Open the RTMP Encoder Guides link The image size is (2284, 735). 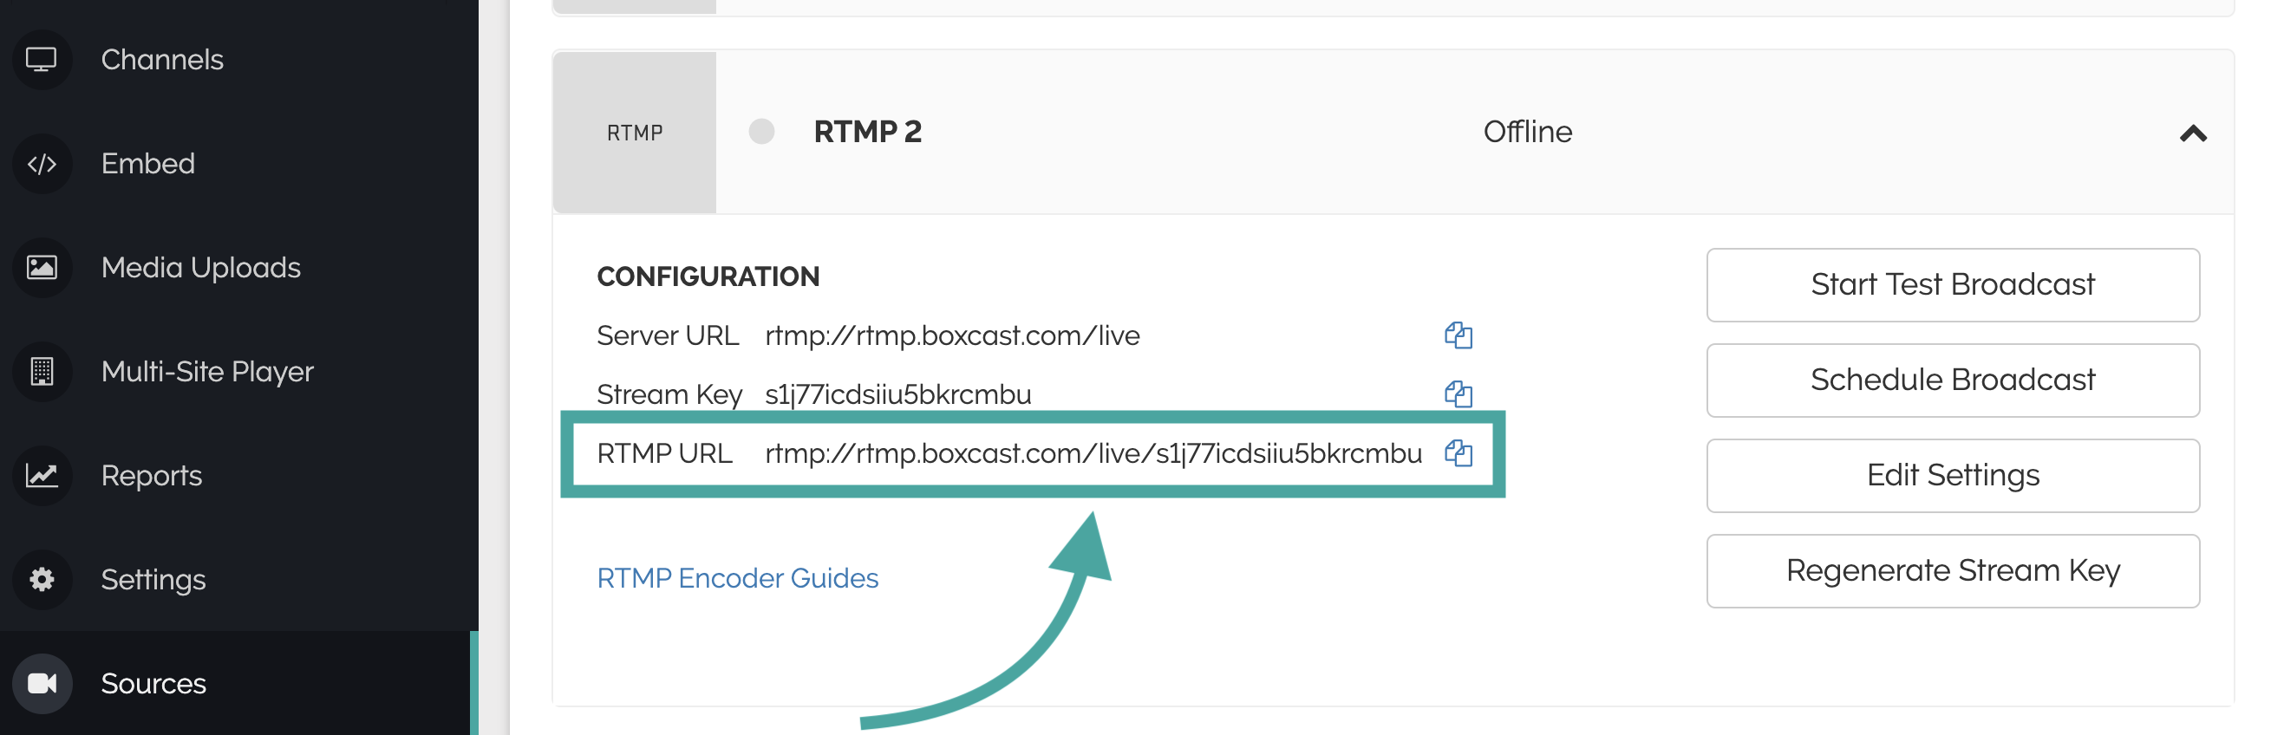coord(737,578)
